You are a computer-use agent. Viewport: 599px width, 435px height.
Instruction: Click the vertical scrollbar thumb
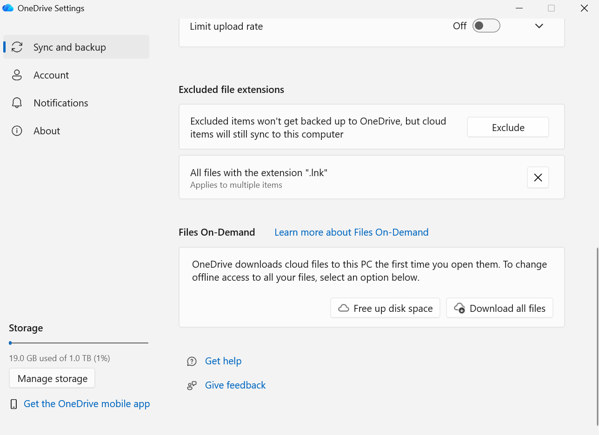(598, 336)
